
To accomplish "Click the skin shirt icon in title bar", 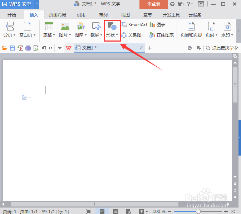I will (x=180, y=4).
